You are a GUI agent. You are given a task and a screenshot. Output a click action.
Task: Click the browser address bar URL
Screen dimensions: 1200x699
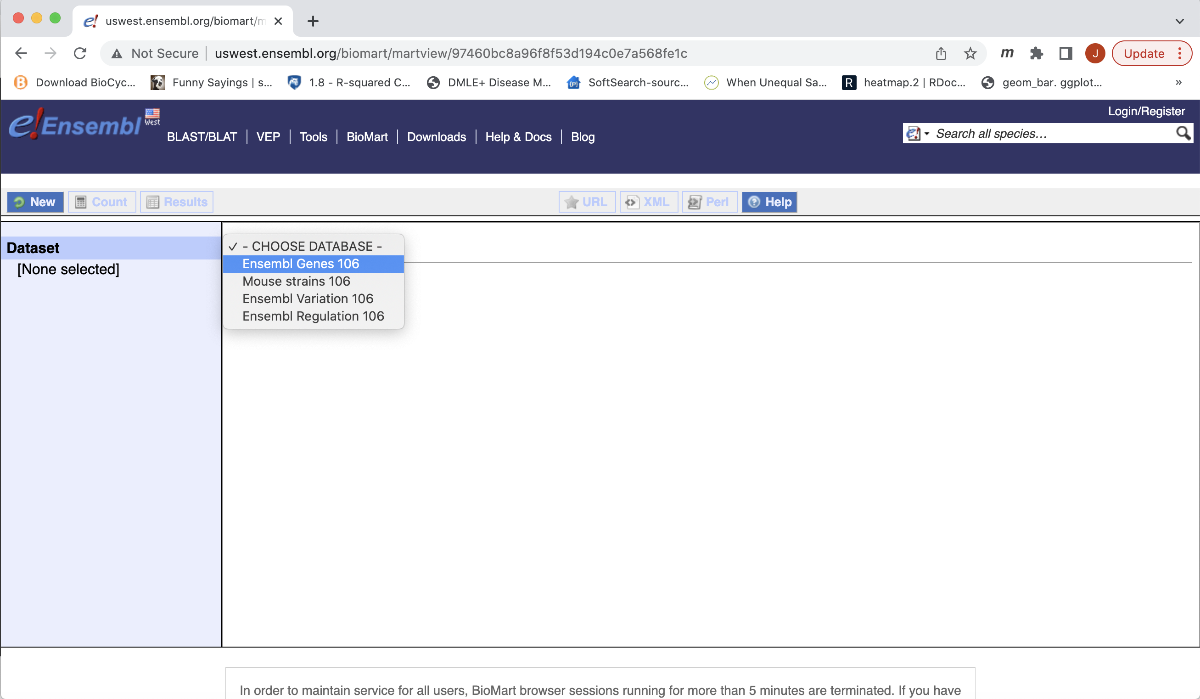450,53
